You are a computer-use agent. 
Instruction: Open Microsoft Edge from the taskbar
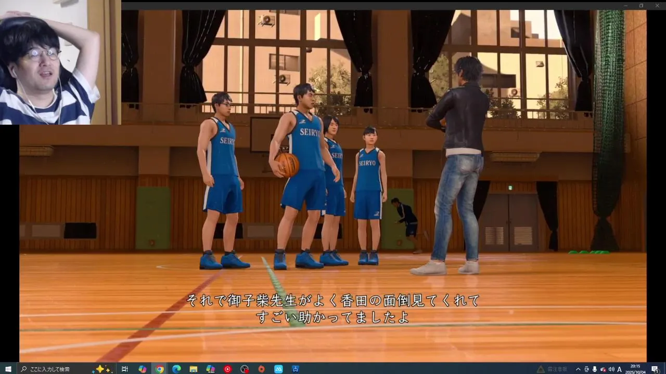[176, 369]
